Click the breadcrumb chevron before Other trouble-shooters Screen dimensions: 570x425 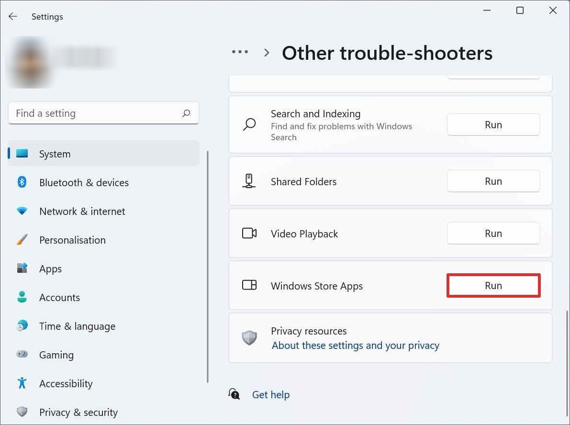click(x=267, y=53)
